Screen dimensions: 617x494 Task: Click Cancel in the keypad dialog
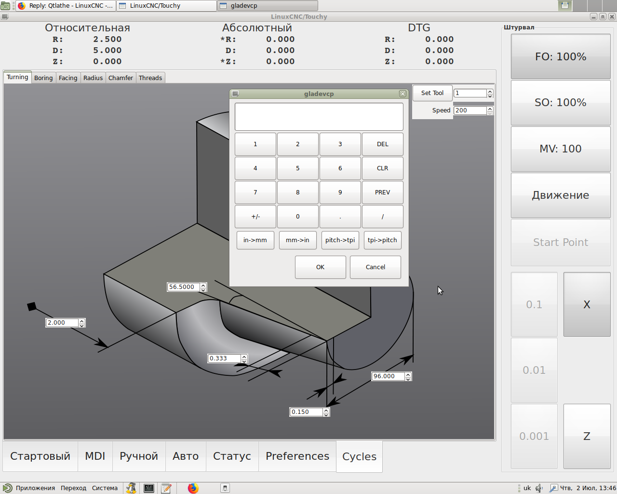pyautogui.click(x=376, y=267)
